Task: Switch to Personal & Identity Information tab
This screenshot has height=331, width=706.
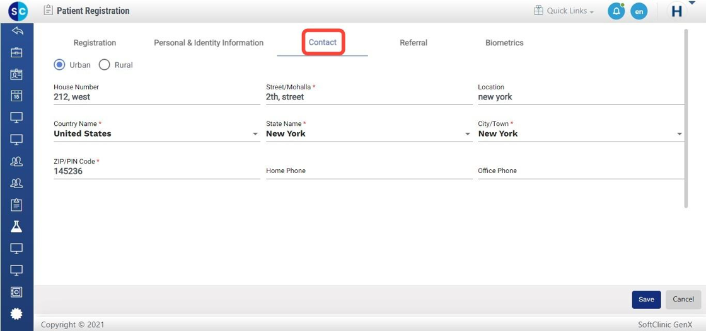Action: 209,43
